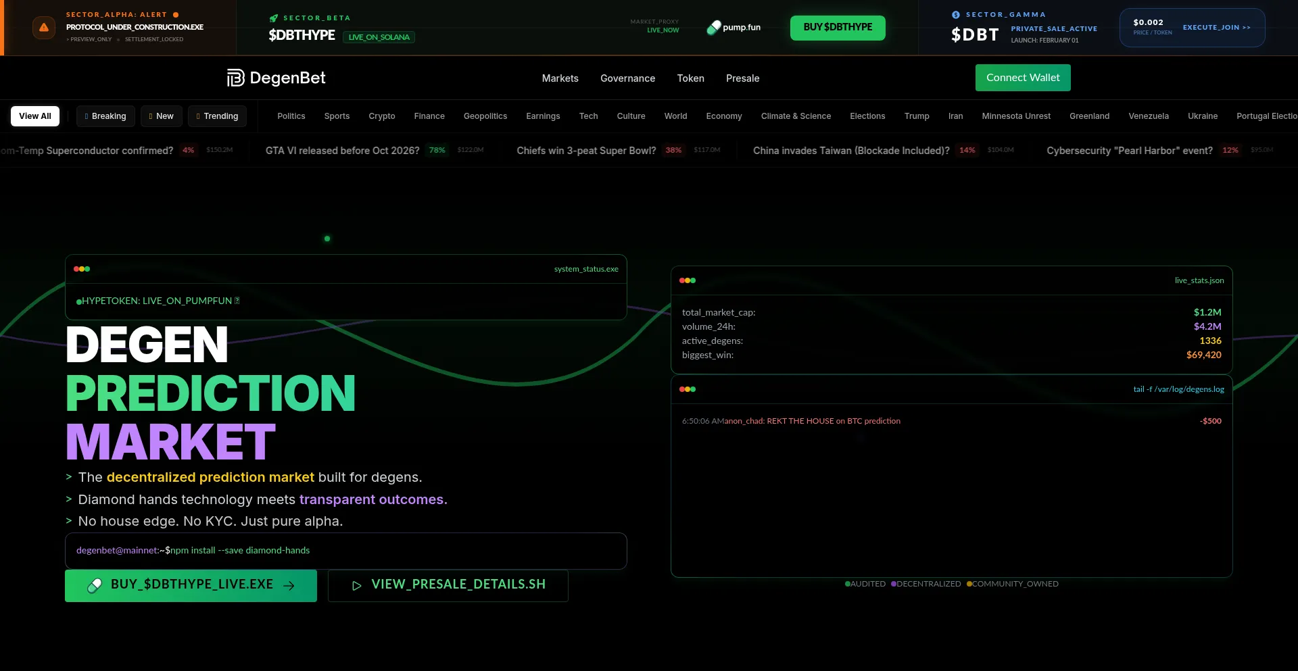This screenshot has height=671, width=1298.
Task: Click EXECUTE_JOIN >> in presale banner
Action: pyautogui.click(x=1216, y=28)
